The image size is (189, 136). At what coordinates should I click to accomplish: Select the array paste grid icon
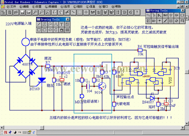pos(67,30)
